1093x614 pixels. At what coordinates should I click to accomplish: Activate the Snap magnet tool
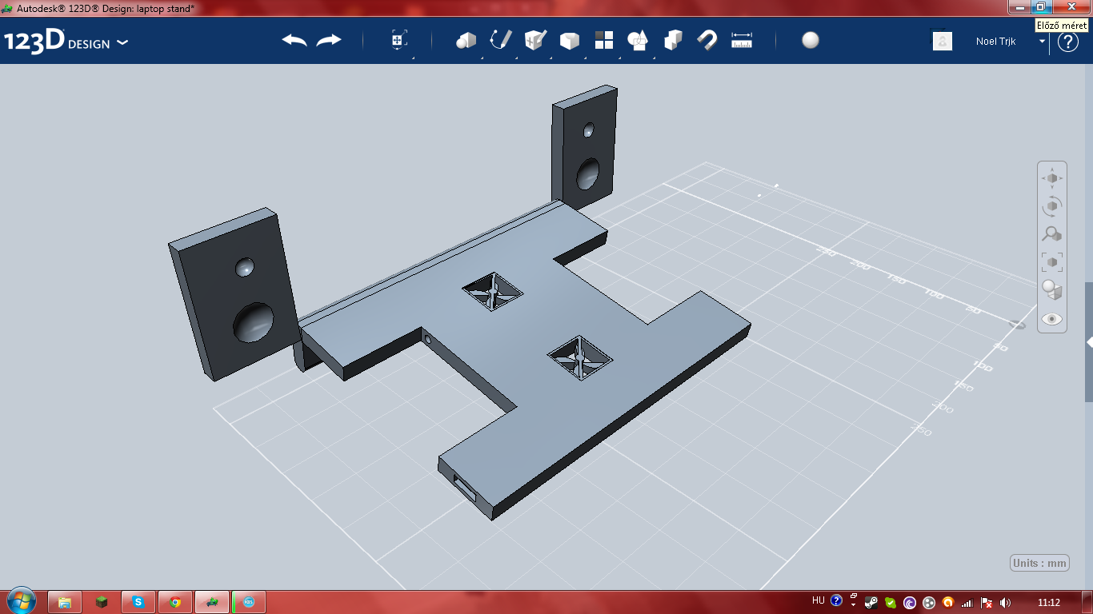pos(707,41)
